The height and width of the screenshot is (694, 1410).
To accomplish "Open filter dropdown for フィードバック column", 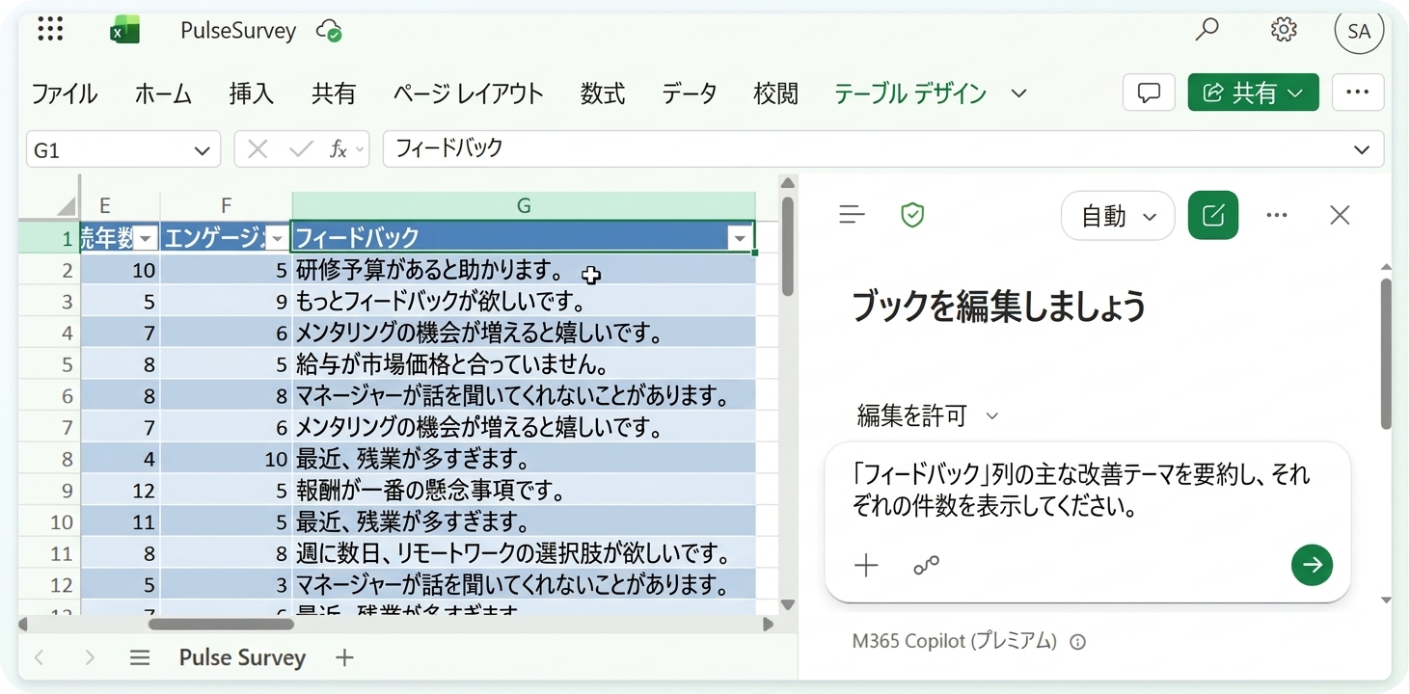I will coord(740,238).
